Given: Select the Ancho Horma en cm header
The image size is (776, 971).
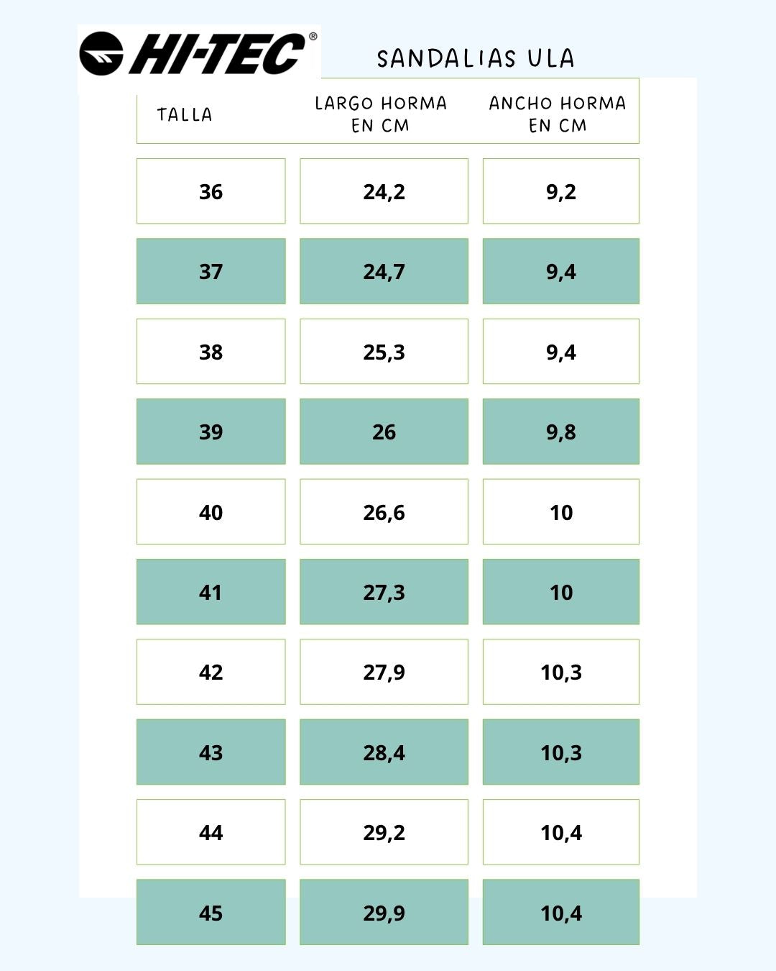Looking at the screenshot, I should pyautogui.click(x=558, y=114).
